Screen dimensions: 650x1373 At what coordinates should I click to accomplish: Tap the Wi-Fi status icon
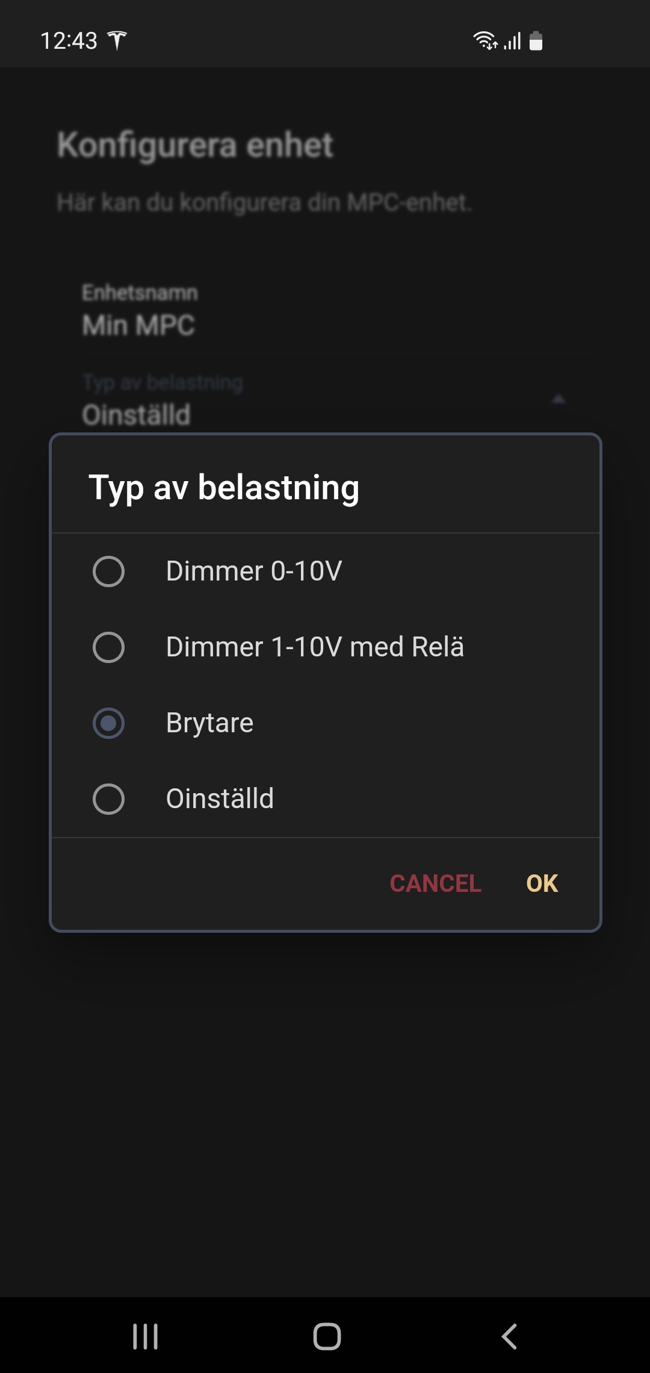[x=485, y=40]
